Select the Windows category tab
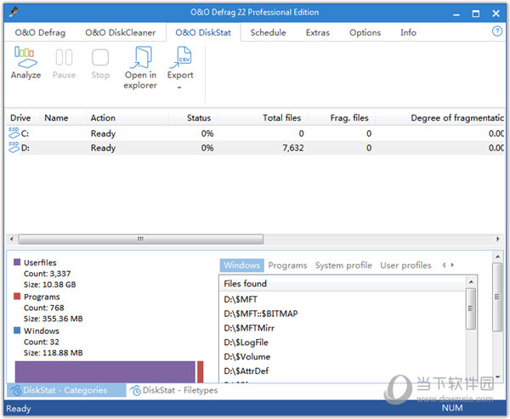This screenshot has width=510, height=419. coord(242,265)
